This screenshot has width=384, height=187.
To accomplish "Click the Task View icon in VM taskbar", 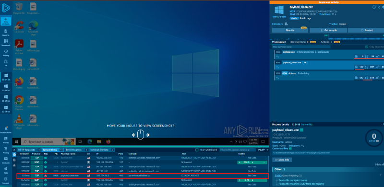I will pos(80,141).
